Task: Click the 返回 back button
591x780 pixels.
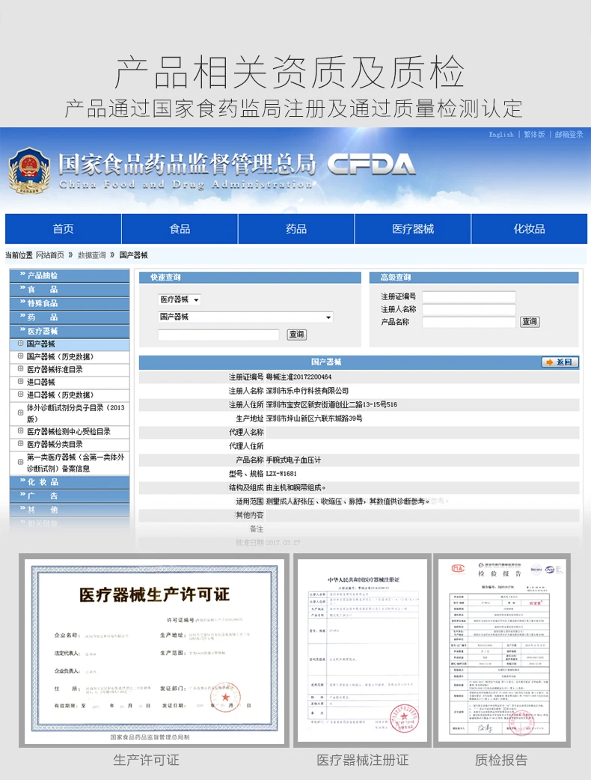Action: (560, 362)
